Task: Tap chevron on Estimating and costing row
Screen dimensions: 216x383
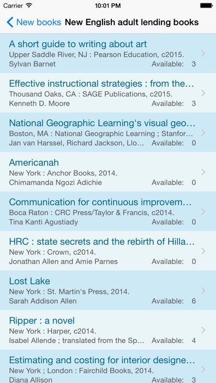Action: [203, 370]
